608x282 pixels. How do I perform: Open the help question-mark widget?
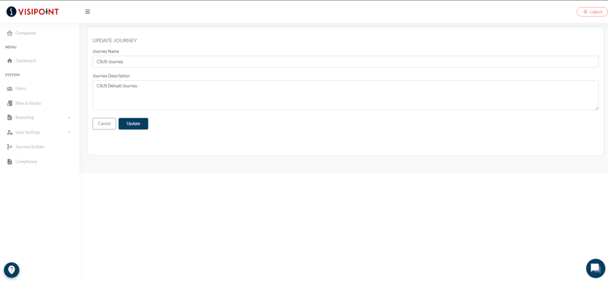click(12, 270)
